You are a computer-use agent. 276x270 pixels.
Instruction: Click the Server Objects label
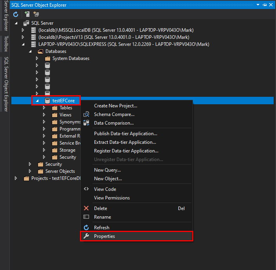click(x=60, y=171)
